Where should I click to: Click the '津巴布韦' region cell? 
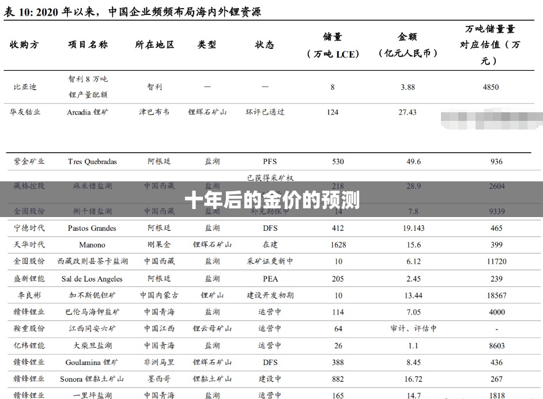pyautogui.click(x=154, y=112)
